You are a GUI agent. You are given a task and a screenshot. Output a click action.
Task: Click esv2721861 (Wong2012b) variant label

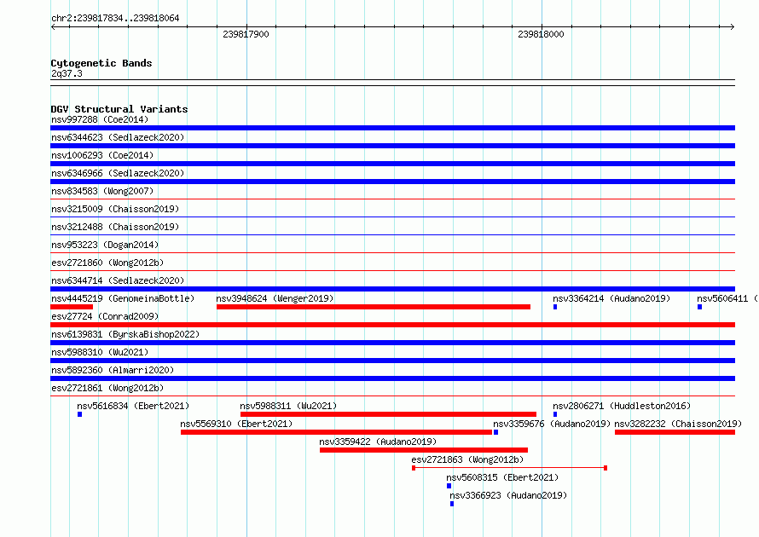[x=107, y=388]
